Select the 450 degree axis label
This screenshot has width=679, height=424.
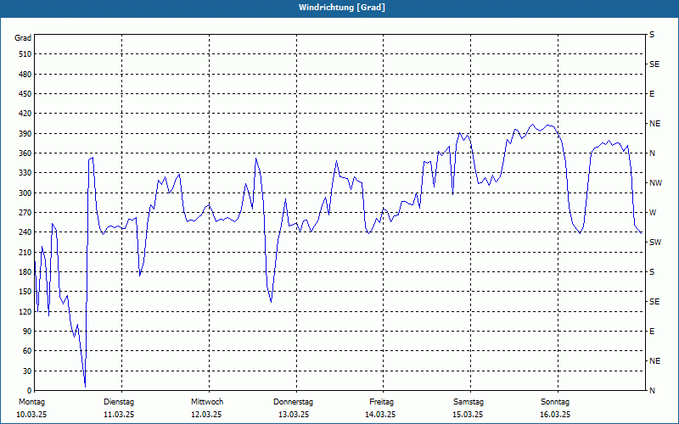(25, 94)
